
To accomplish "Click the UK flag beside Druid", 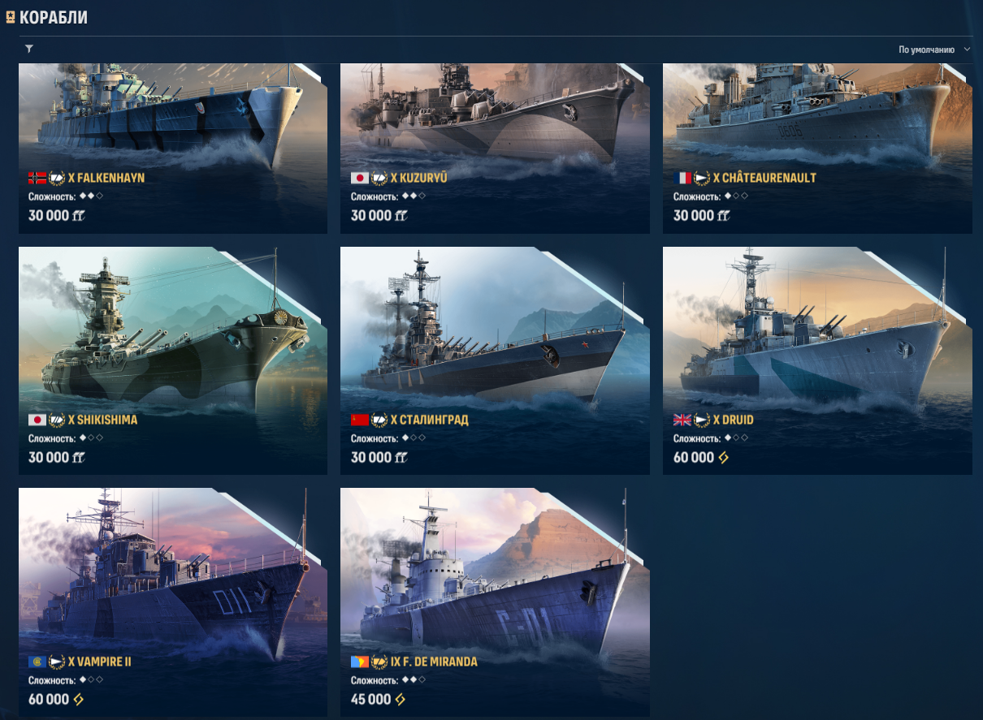I will tap(682, 420).
